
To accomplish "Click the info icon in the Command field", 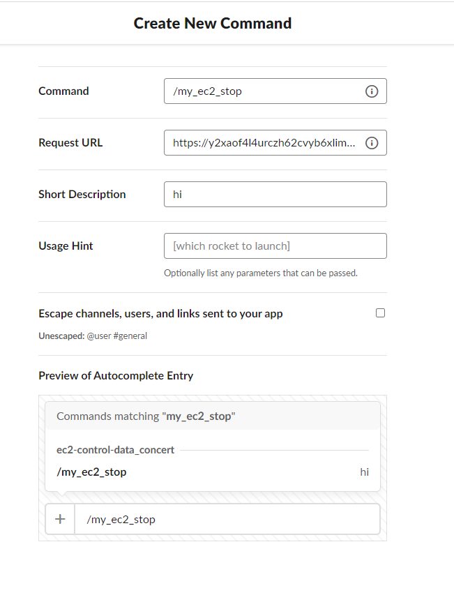I will (x=372, y=91).
